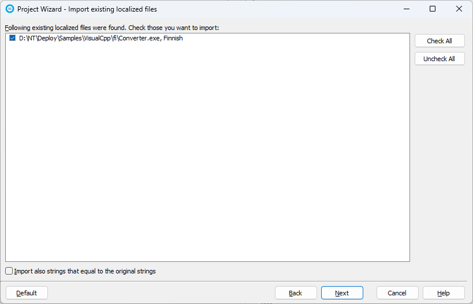The width and height of the screenshot is (473, 304).
Task: Click the 'Import existing localized files' window title text
Action: click(113, 9)
